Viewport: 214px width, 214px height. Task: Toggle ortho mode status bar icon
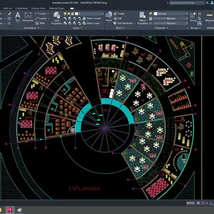click(x=212, y=203)
